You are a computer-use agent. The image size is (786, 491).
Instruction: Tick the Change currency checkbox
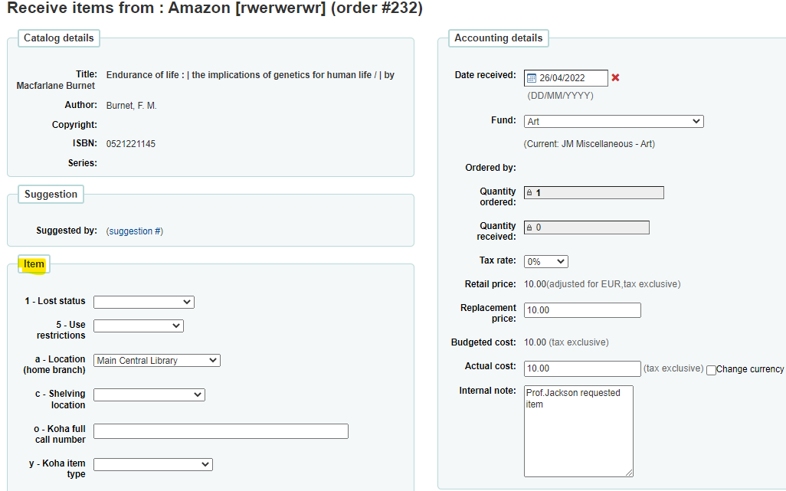pos(711,370)
